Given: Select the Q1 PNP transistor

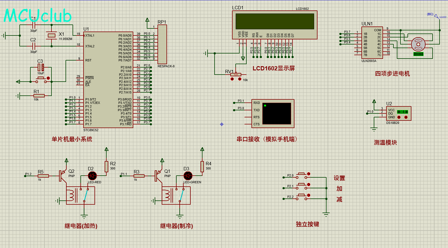Looking at the screenshot, I should 158,176.
